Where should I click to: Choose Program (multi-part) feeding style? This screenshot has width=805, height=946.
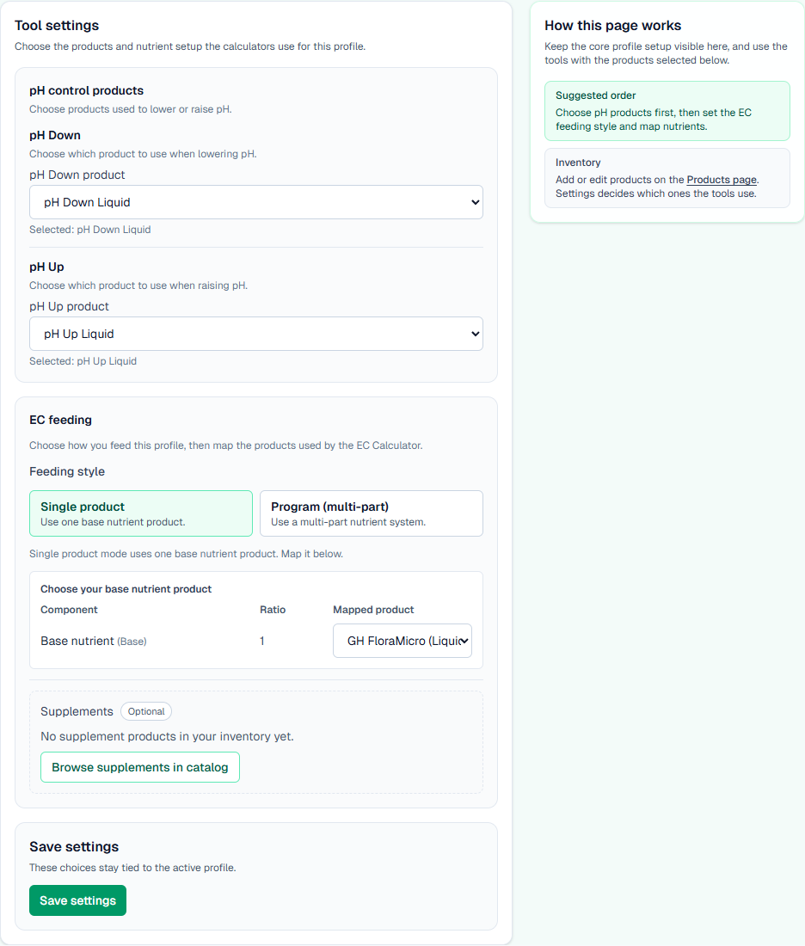pyautogui.click(x=371, y=513)
